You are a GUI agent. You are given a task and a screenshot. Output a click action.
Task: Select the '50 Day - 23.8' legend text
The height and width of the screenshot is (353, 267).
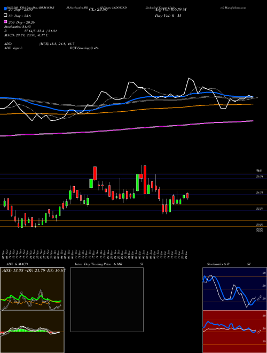point(20,16)
